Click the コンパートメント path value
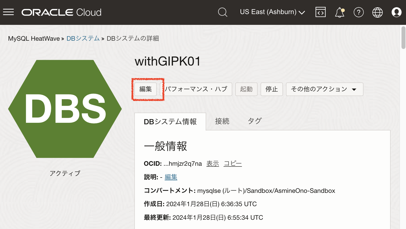 click(266, 191)
